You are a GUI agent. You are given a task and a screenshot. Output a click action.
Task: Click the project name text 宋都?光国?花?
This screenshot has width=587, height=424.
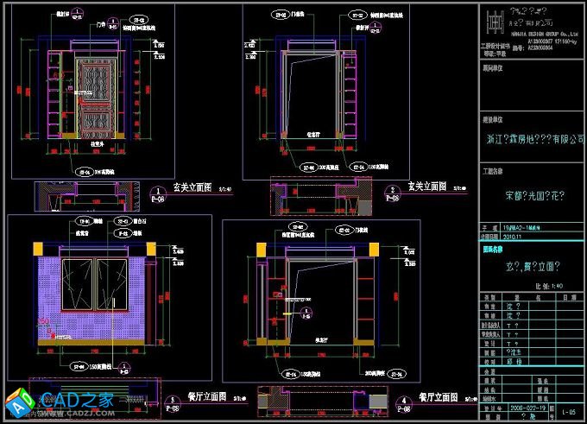click(x=532, y=195)
